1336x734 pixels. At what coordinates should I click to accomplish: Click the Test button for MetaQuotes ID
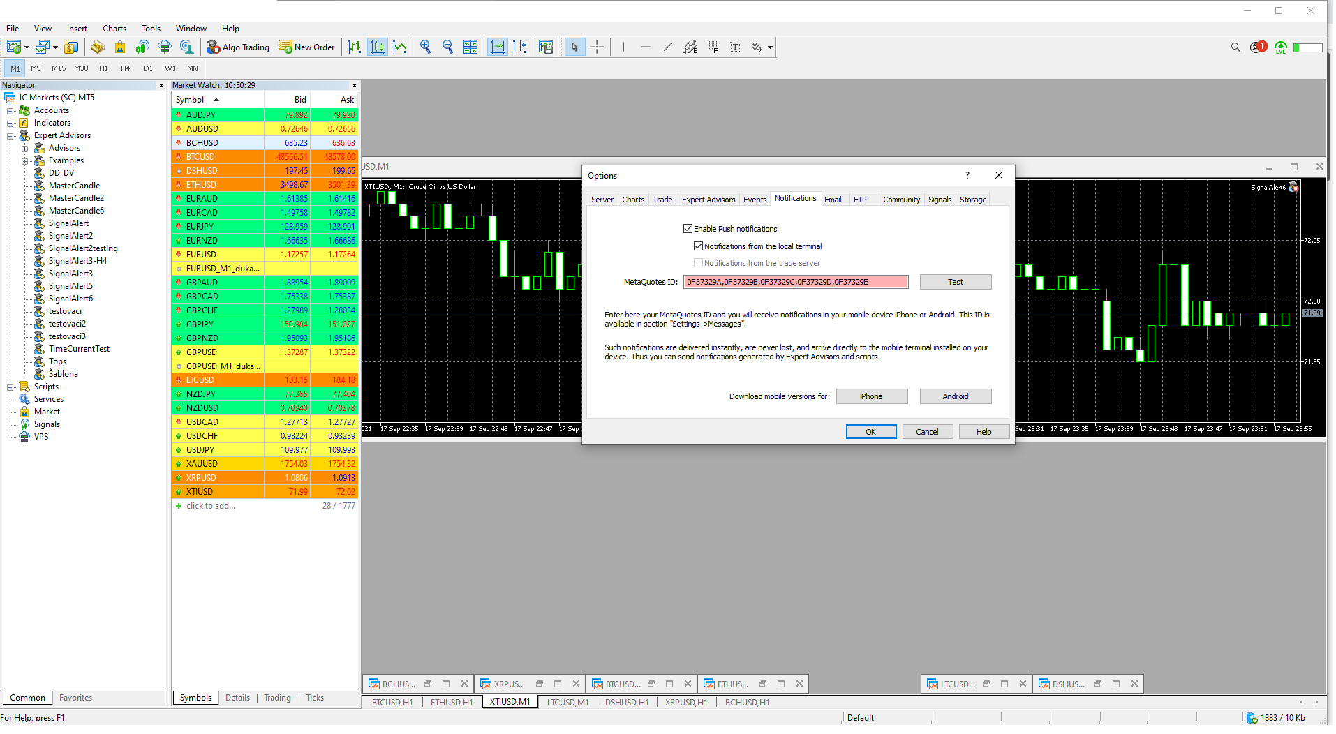[955, 282]
